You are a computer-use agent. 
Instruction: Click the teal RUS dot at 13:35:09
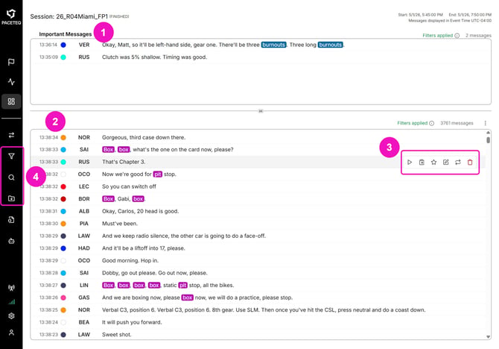[x=63, y=57]
